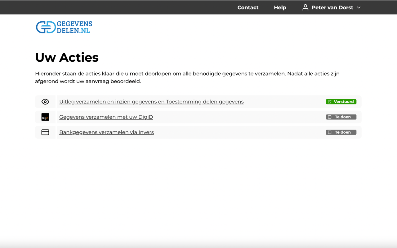
Task: Click the Uitleg verzamelen en inzien gegevens row
Action: tap(151, 102)
